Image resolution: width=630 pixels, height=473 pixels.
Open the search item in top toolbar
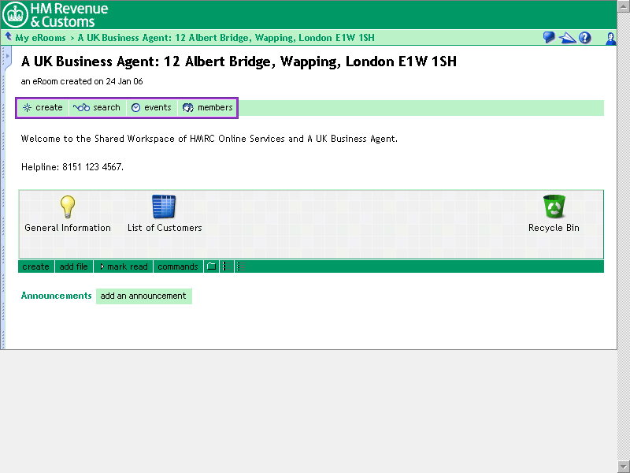click(98, 108)
